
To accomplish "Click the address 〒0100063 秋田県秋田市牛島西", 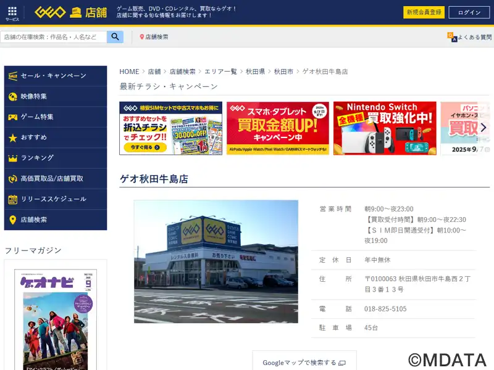I will pyautogui.click(x=418, y=284).
